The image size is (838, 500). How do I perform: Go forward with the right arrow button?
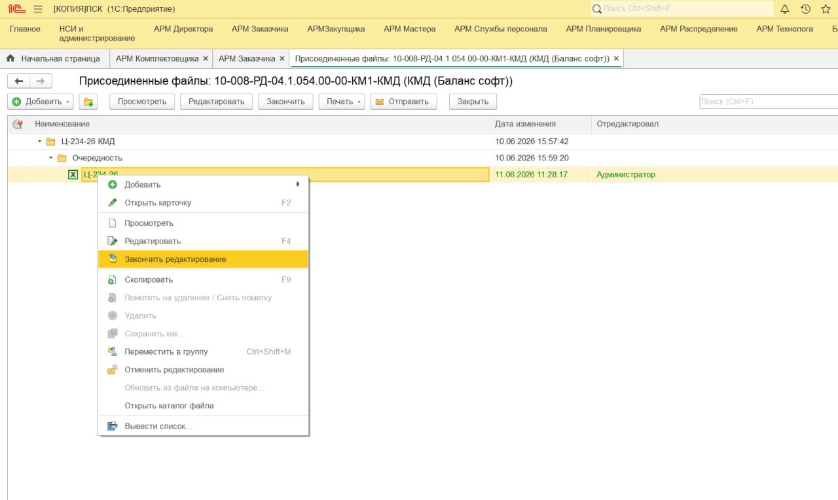41,81
